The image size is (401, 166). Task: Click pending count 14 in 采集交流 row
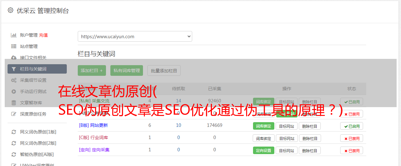click(x=178, y=101)
